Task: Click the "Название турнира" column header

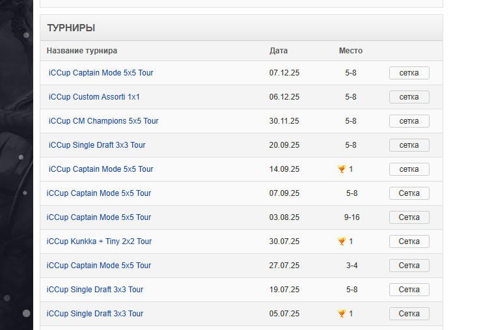Action: pyautogui.click(x=82, y=51)
